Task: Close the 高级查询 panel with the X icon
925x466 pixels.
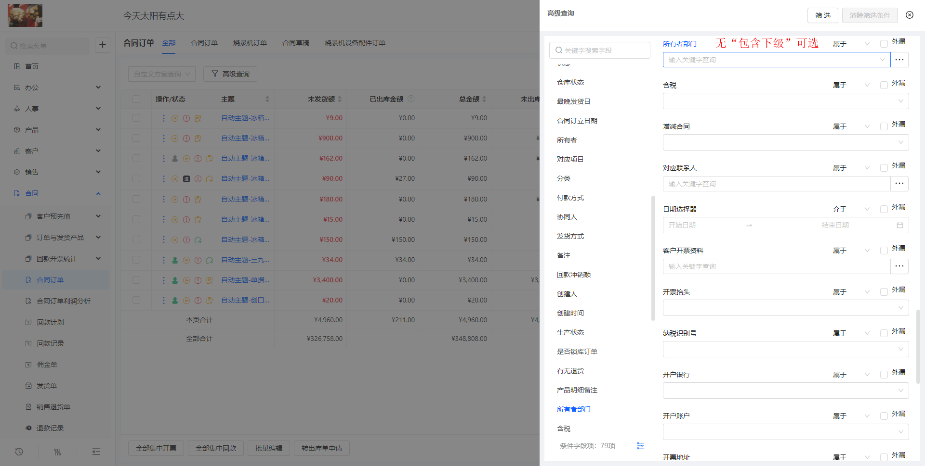Action: click(909, 15)
